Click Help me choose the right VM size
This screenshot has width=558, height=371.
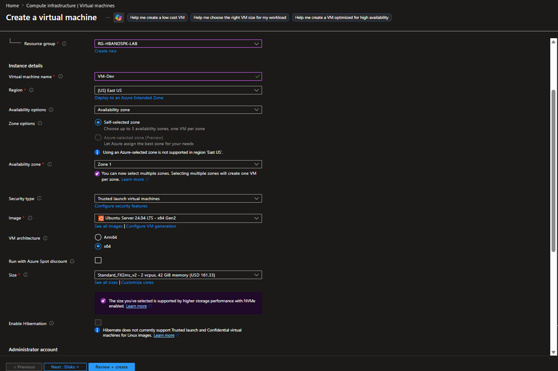[240, 18]
